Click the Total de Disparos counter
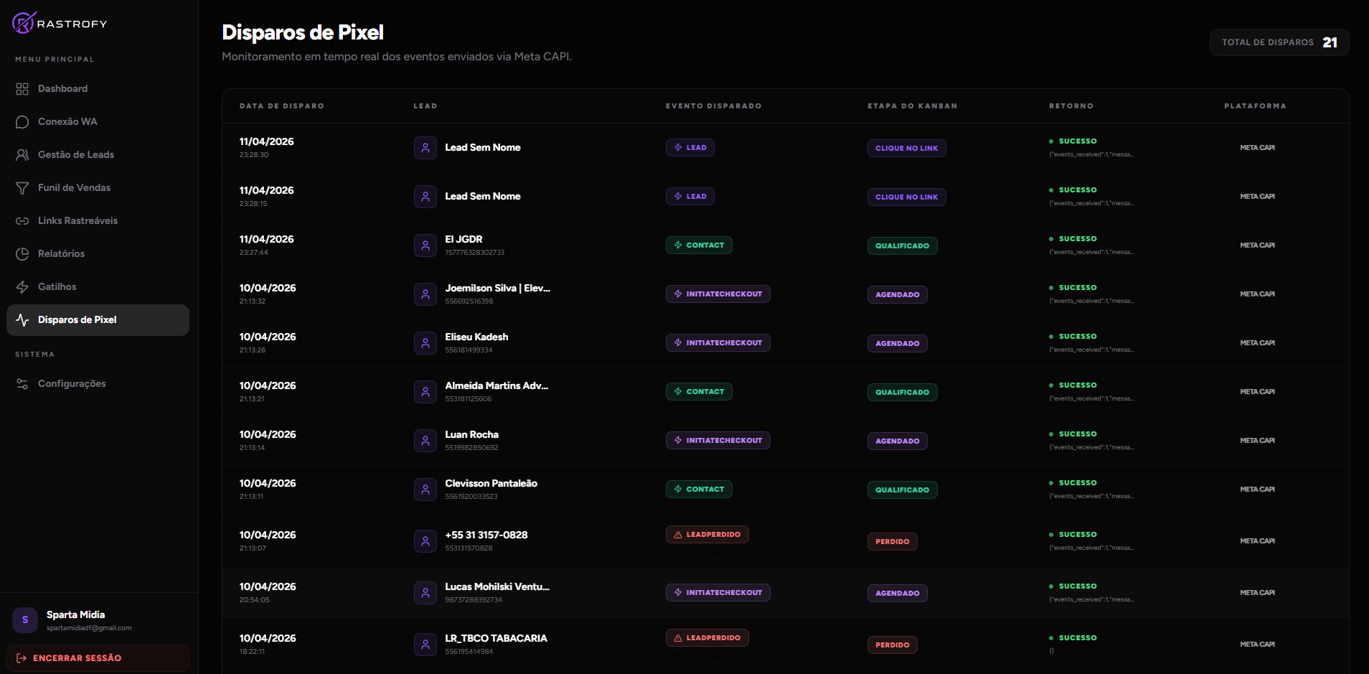 (x=1279, y=42)
